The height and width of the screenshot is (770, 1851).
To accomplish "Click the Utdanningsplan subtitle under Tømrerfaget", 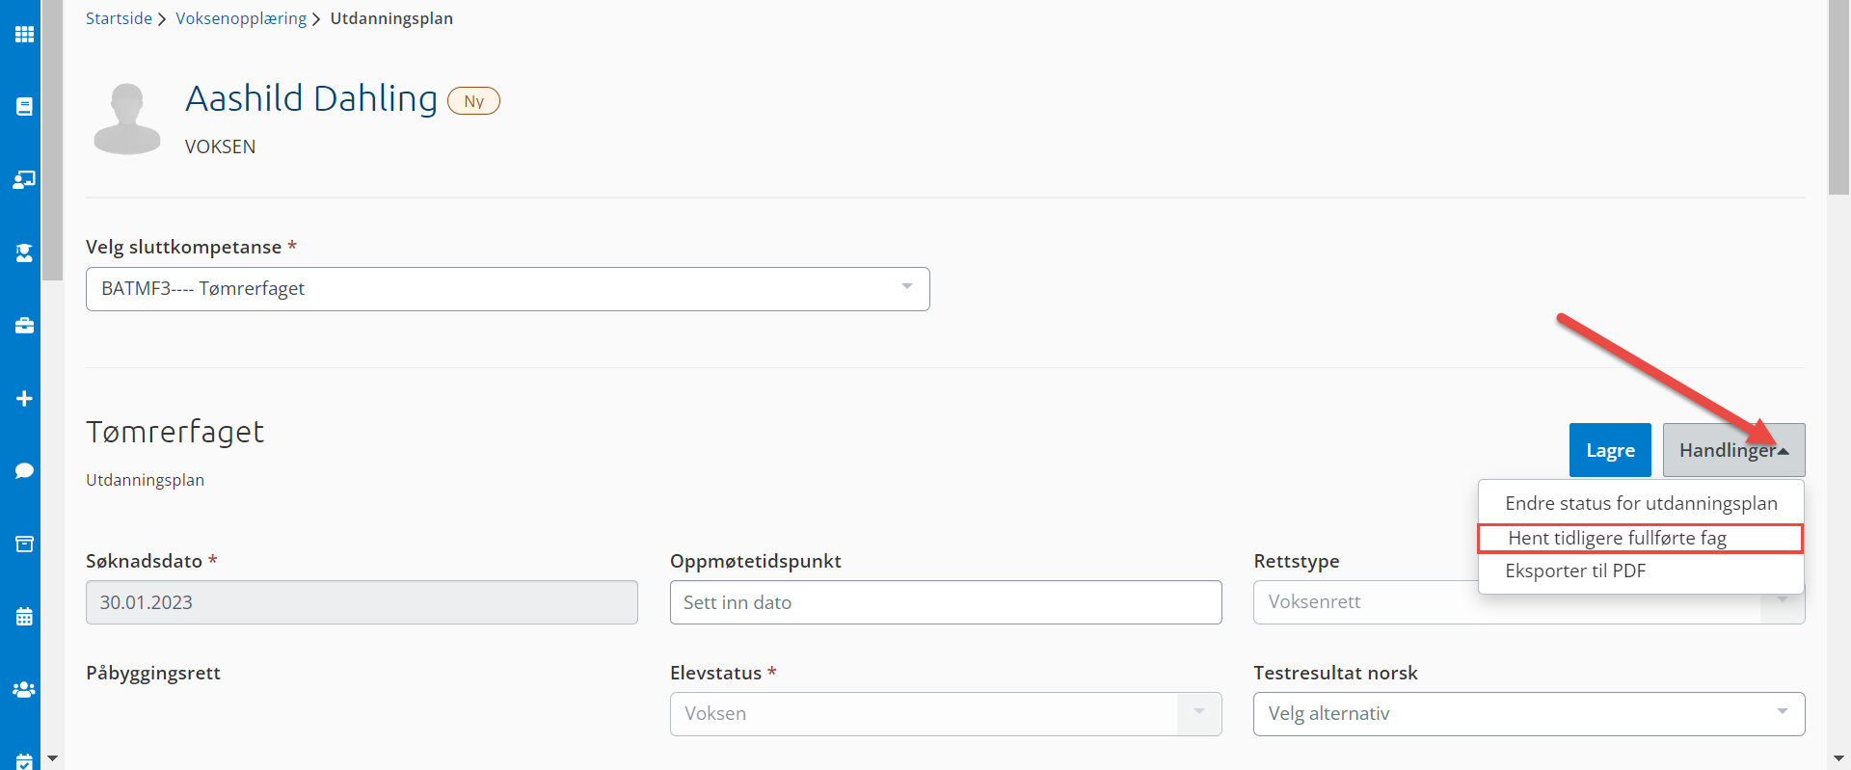I will point(145,480).
